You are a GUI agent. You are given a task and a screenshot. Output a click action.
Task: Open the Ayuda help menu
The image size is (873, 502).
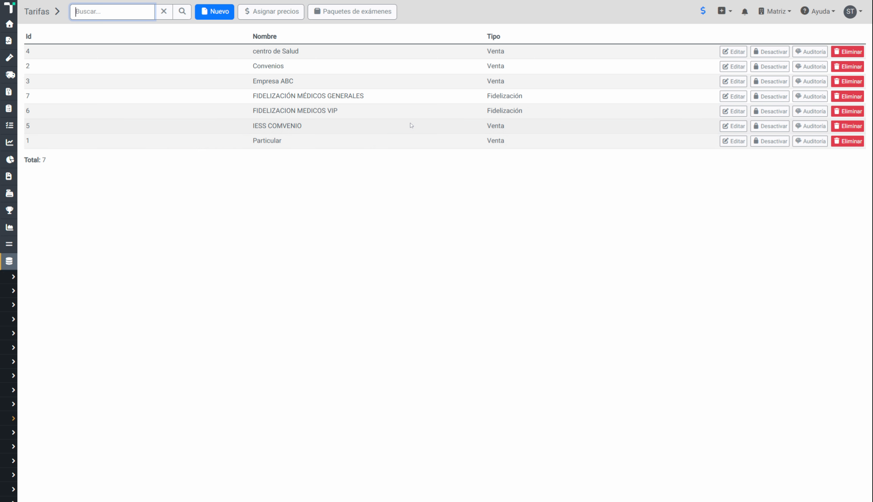tap(818, 12)
